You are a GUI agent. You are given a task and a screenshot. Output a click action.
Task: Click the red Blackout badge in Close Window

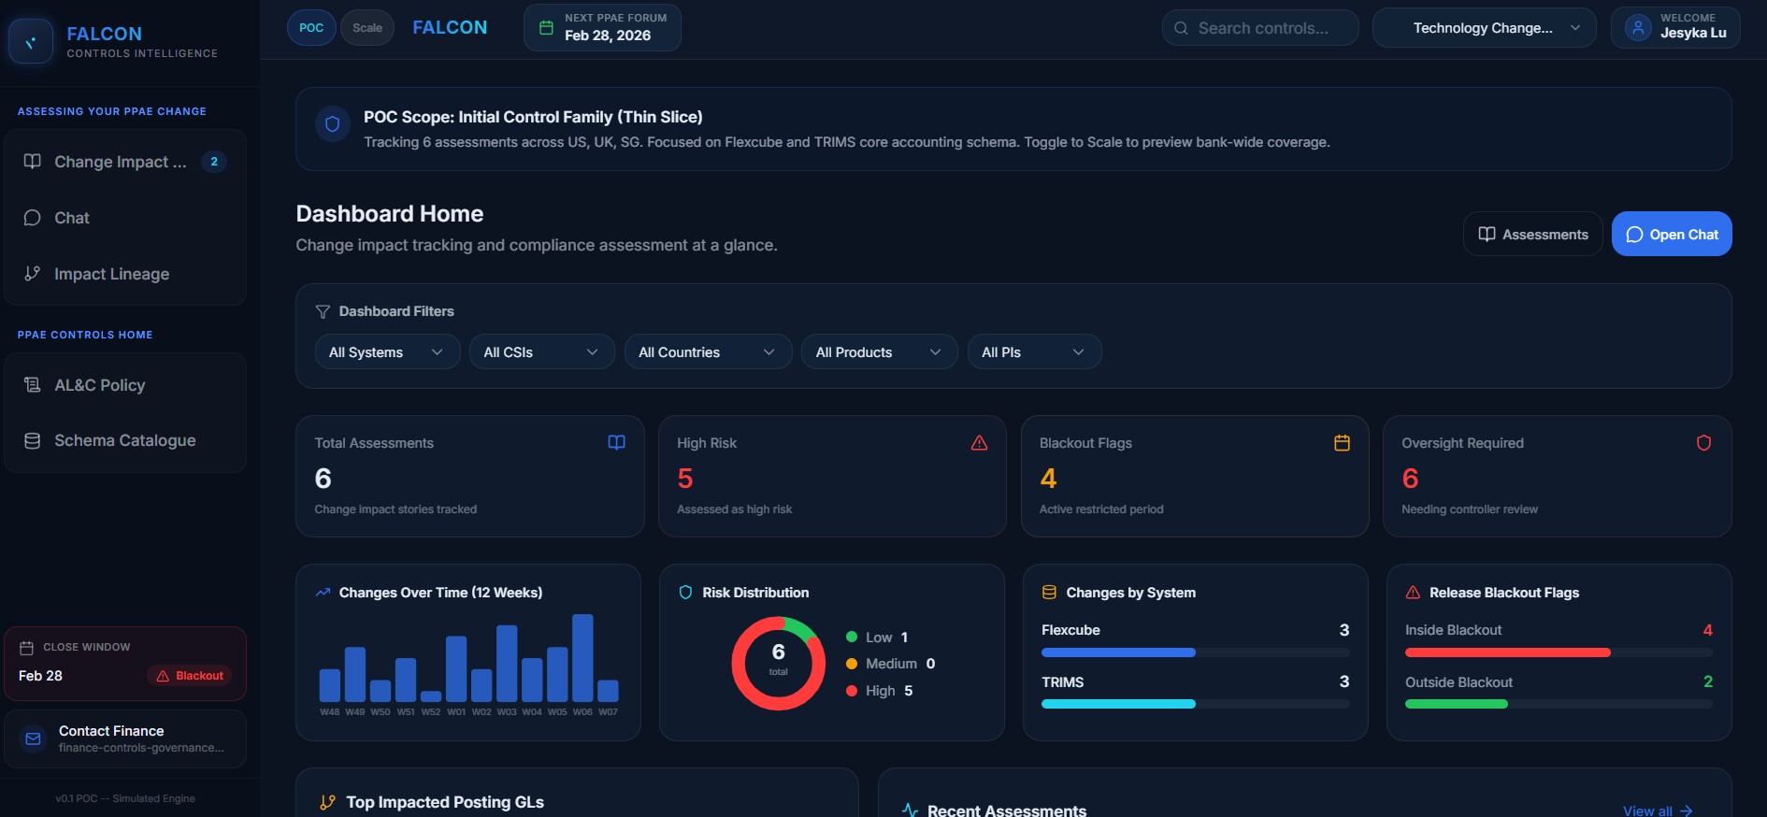tap(190, 676)
